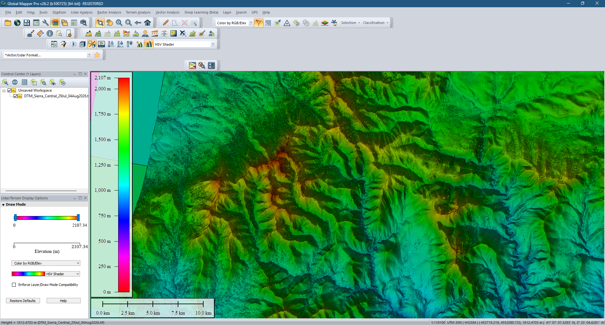Image resolution: width=605 pixels, height=325 pixels.
Task: Go back to the previous view arrow
Action: pyautogui.click(x=138, y=23)
